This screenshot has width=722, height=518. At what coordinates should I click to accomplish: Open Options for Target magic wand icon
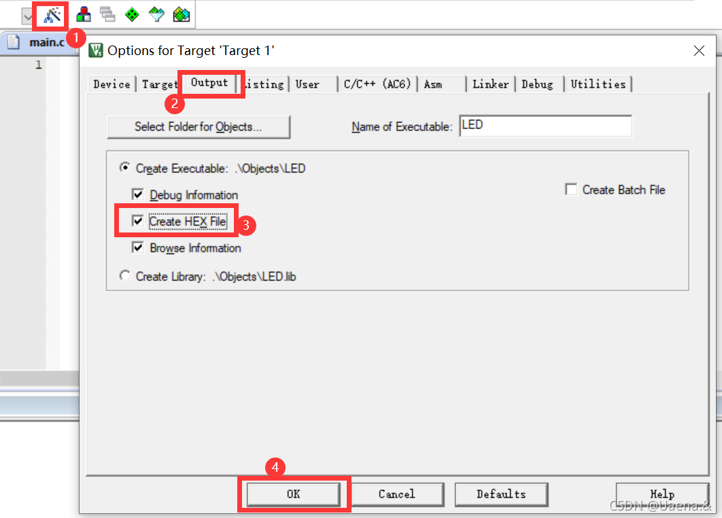point(52,15)
